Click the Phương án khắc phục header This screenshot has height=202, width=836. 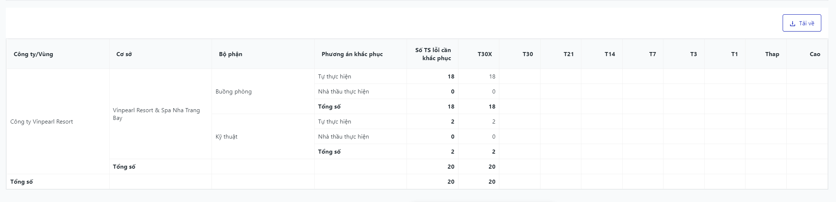pyautogui.click(x=352, y=54)
